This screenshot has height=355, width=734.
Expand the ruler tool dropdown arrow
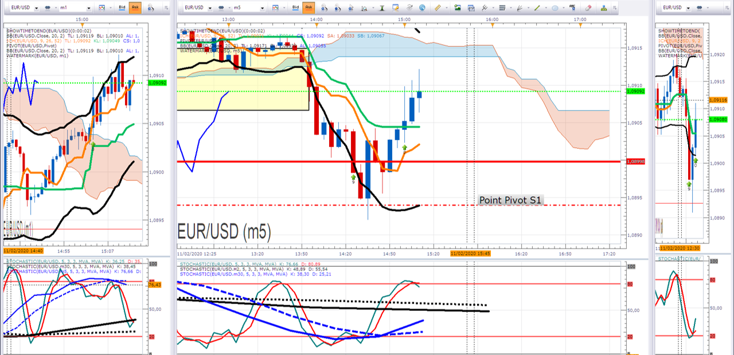coord(446,8)
